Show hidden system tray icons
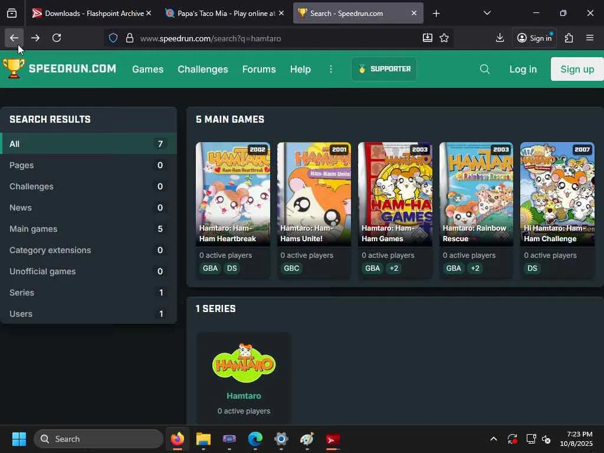The height and width of the screenshot is (453, 604). (x=494, y=439)
